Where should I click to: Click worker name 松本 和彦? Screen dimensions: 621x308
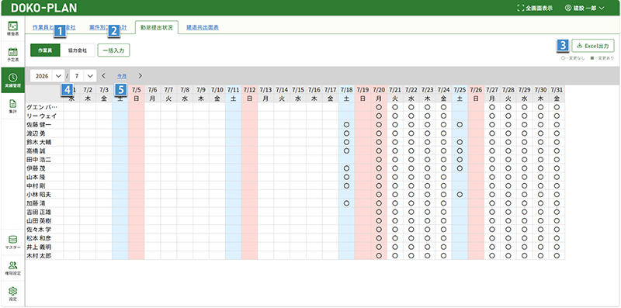tap(39, 238)
